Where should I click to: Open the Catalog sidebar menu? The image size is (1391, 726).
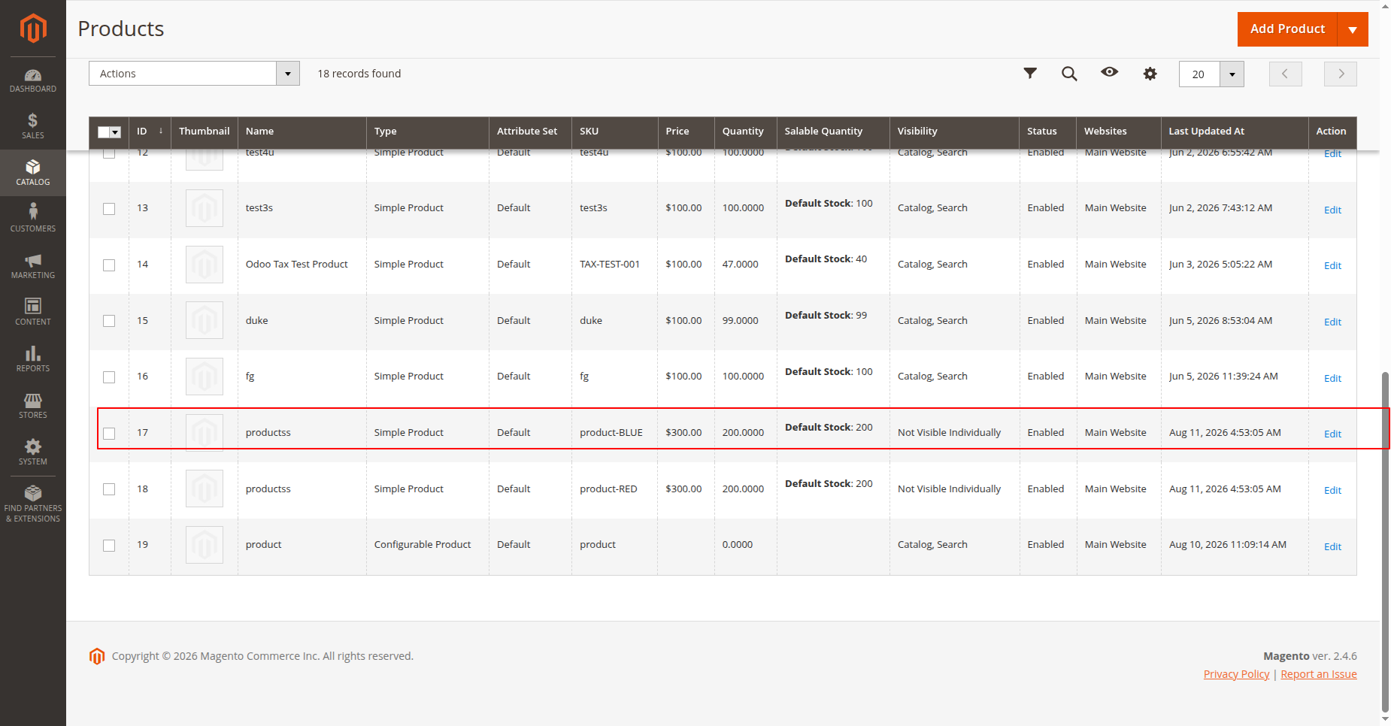click(33, 173)
